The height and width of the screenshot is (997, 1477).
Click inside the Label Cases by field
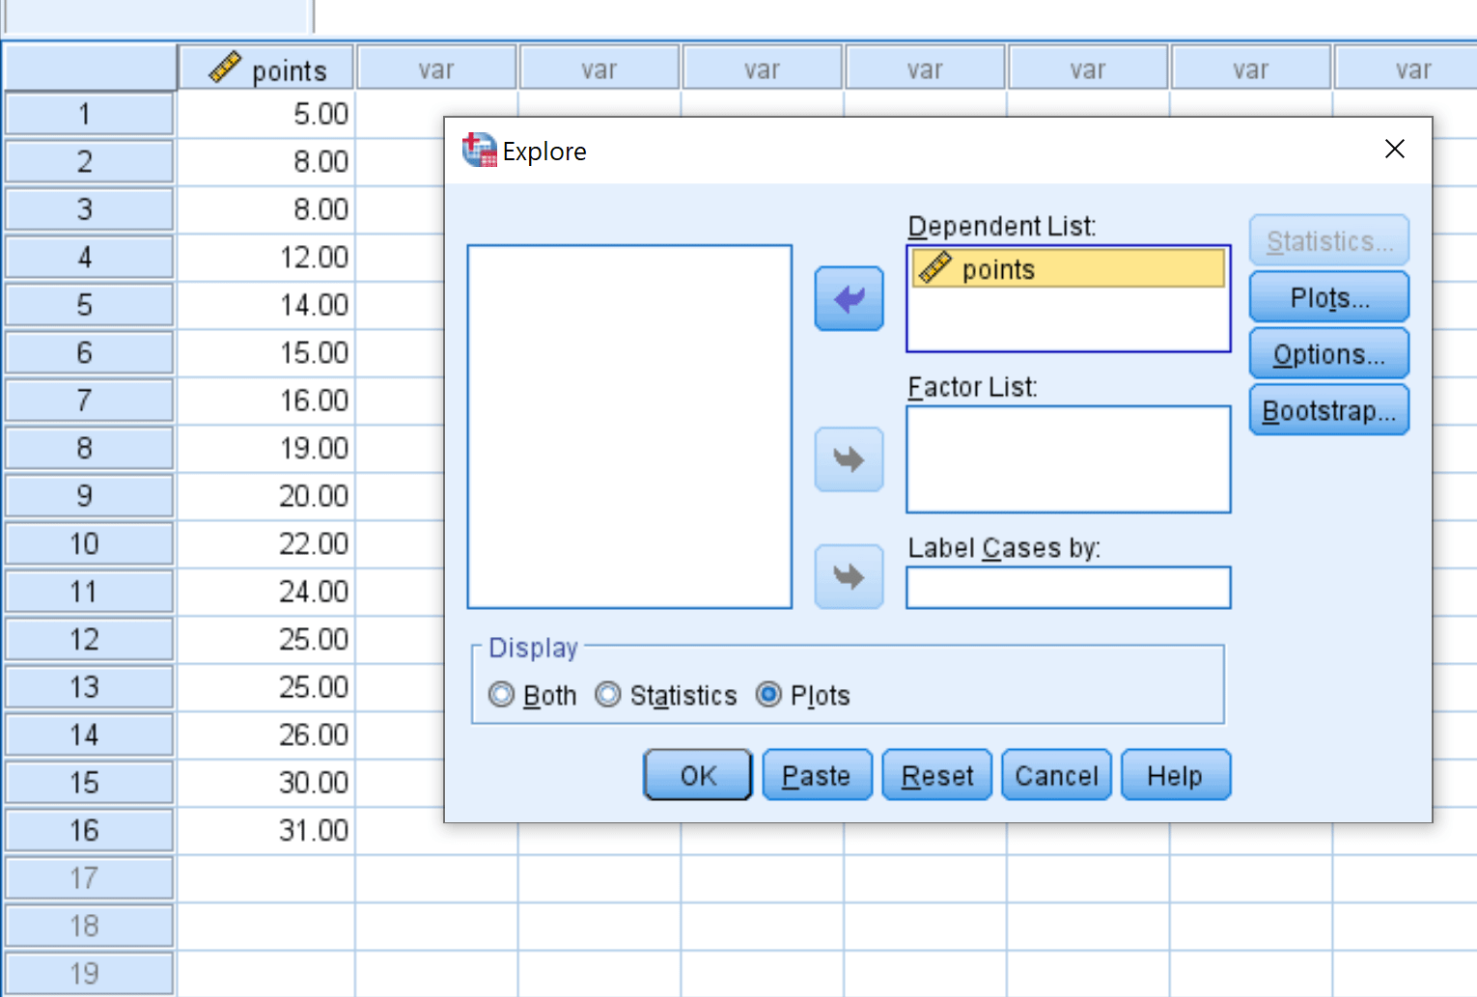tap(1068, 587)
